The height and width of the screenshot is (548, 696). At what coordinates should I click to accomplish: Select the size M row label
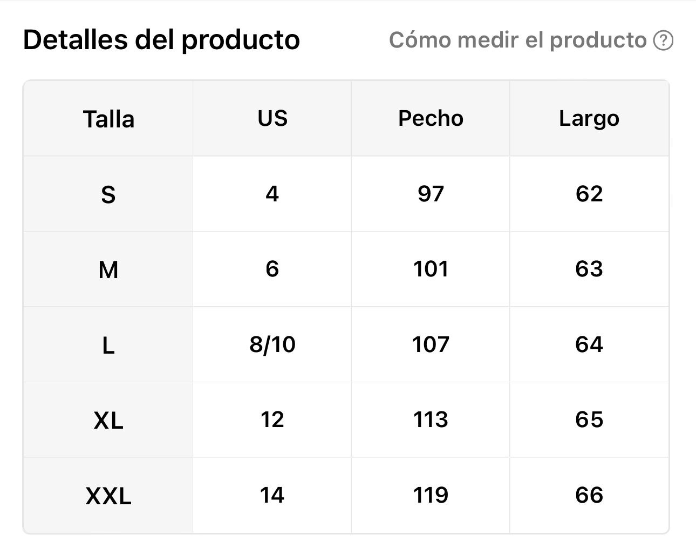click(x=108, y=269)
